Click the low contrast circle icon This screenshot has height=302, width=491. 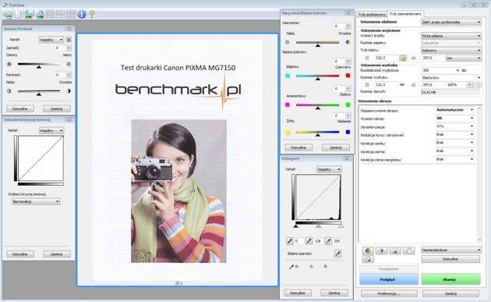click(x=9, y=91)
